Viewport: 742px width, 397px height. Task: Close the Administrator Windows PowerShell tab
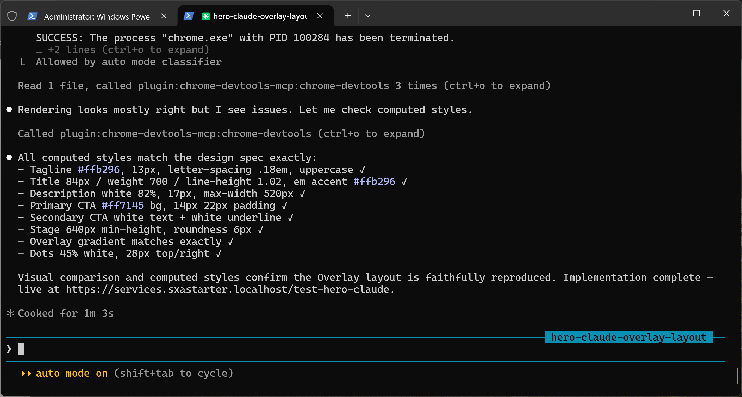click(164, 16)
